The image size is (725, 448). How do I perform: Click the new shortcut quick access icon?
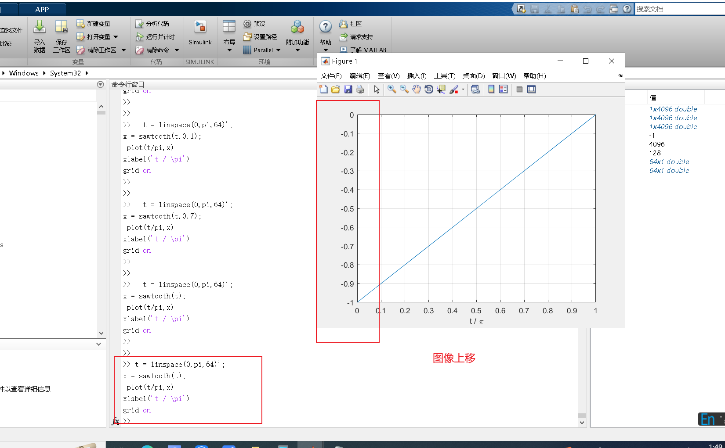(x=521, y=9)
